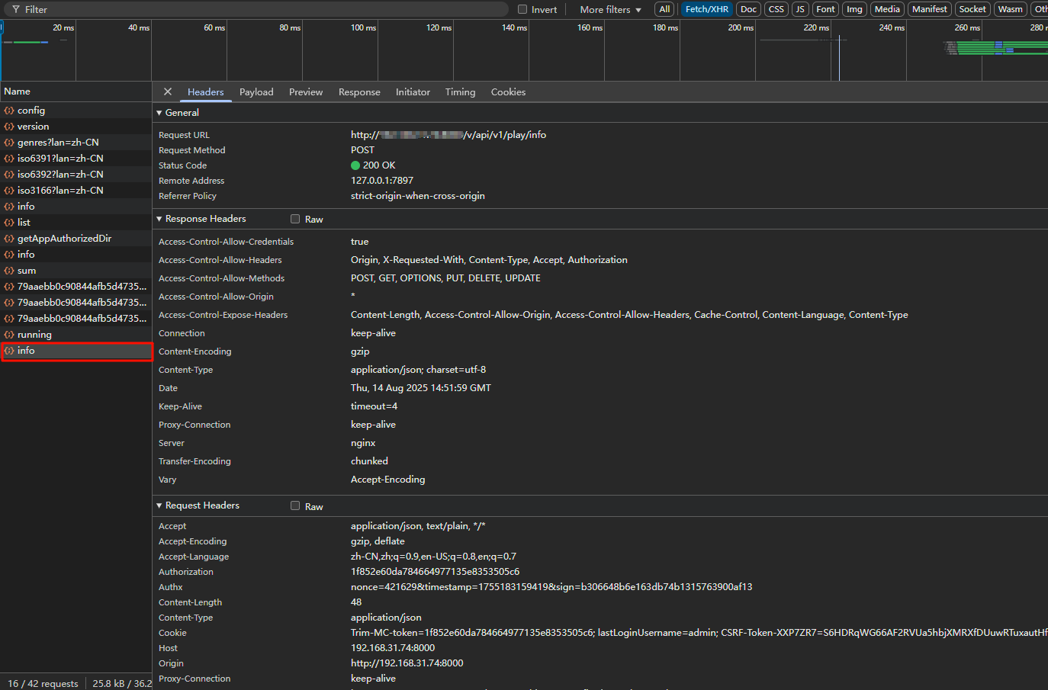Toggle Raw view for Request Headers
1048x690 pixels.
295,505
